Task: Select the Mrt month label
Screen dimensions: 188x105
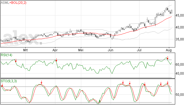Action: [25, 50]
